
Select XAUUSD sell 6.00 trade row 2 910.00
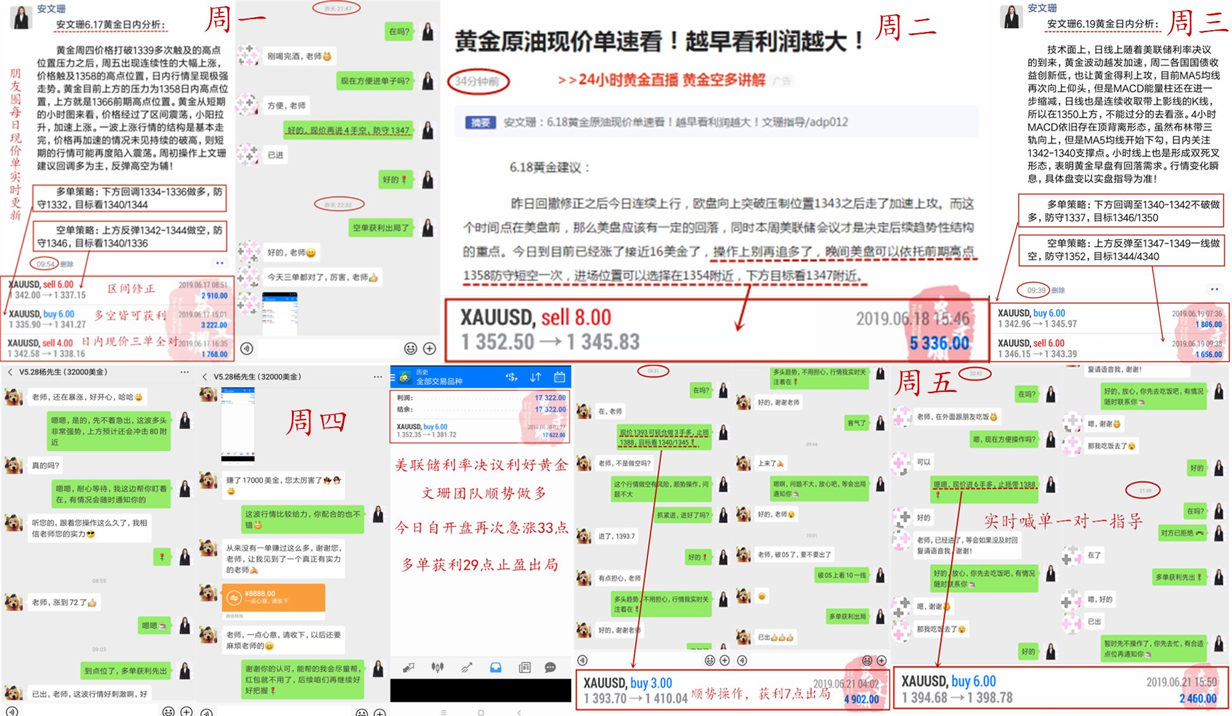coord(118,290)
